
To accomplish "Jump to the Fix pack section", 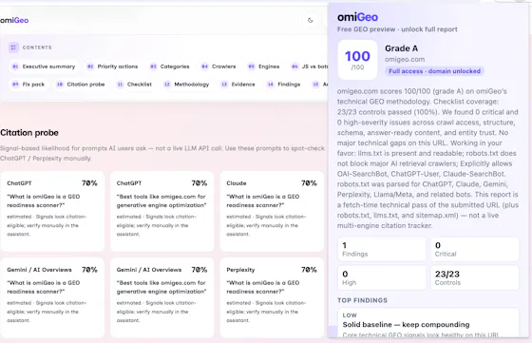I will tap(28, 85).
